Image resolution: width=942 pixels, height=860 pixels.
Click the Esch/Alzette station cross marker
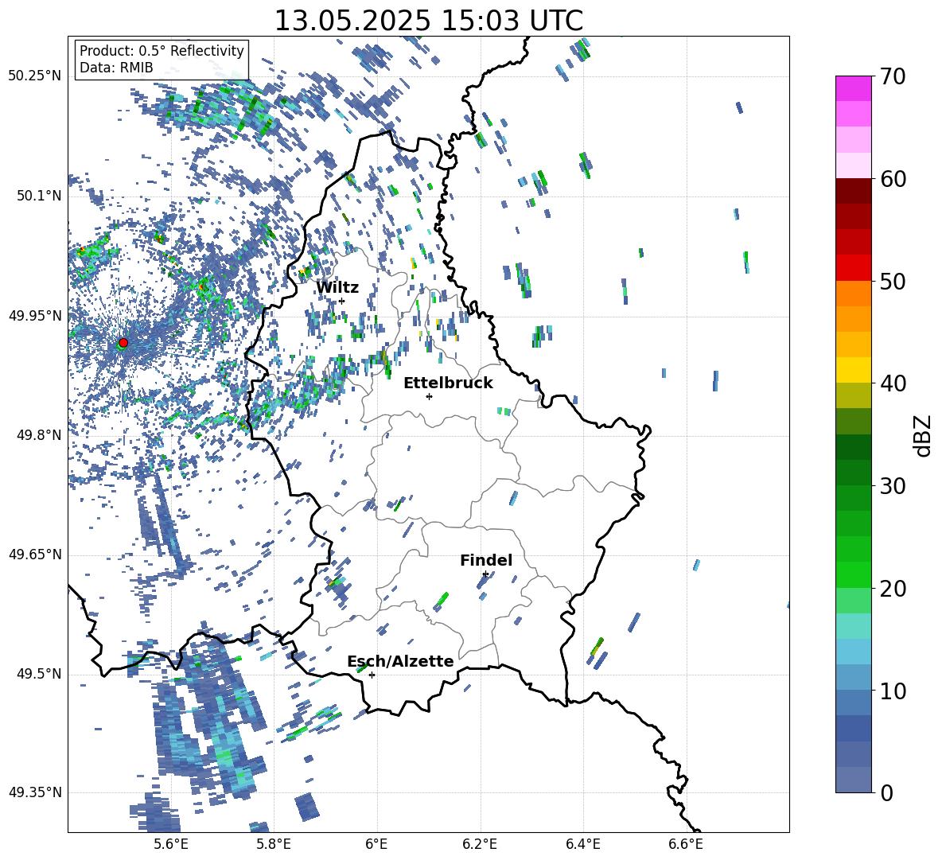(372, 675)
